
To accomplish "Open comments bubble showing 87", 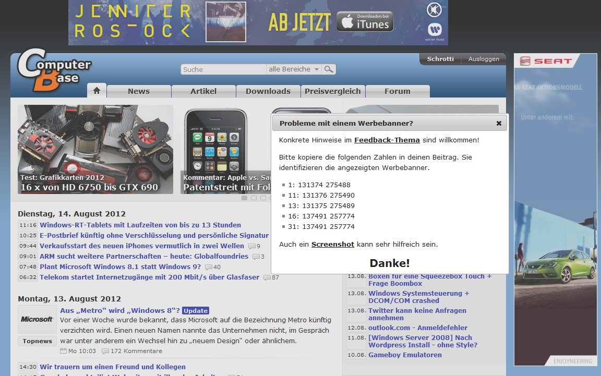I will point(271,277).
